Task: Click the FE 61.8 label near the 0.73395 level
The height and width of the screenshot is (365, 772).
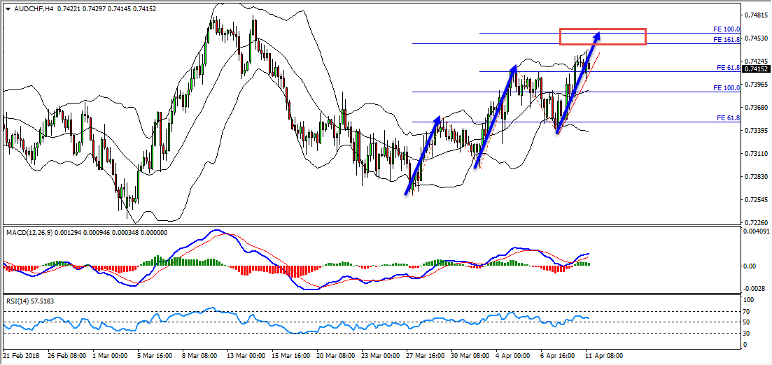Action: click(x=729, y=118)
